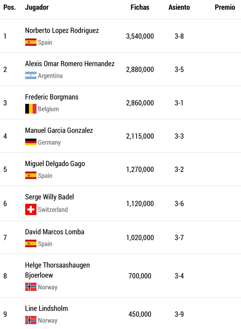This screenshot has width=241, height=329.
Task: Click the Germany flag icon
Action: point(31,142)
